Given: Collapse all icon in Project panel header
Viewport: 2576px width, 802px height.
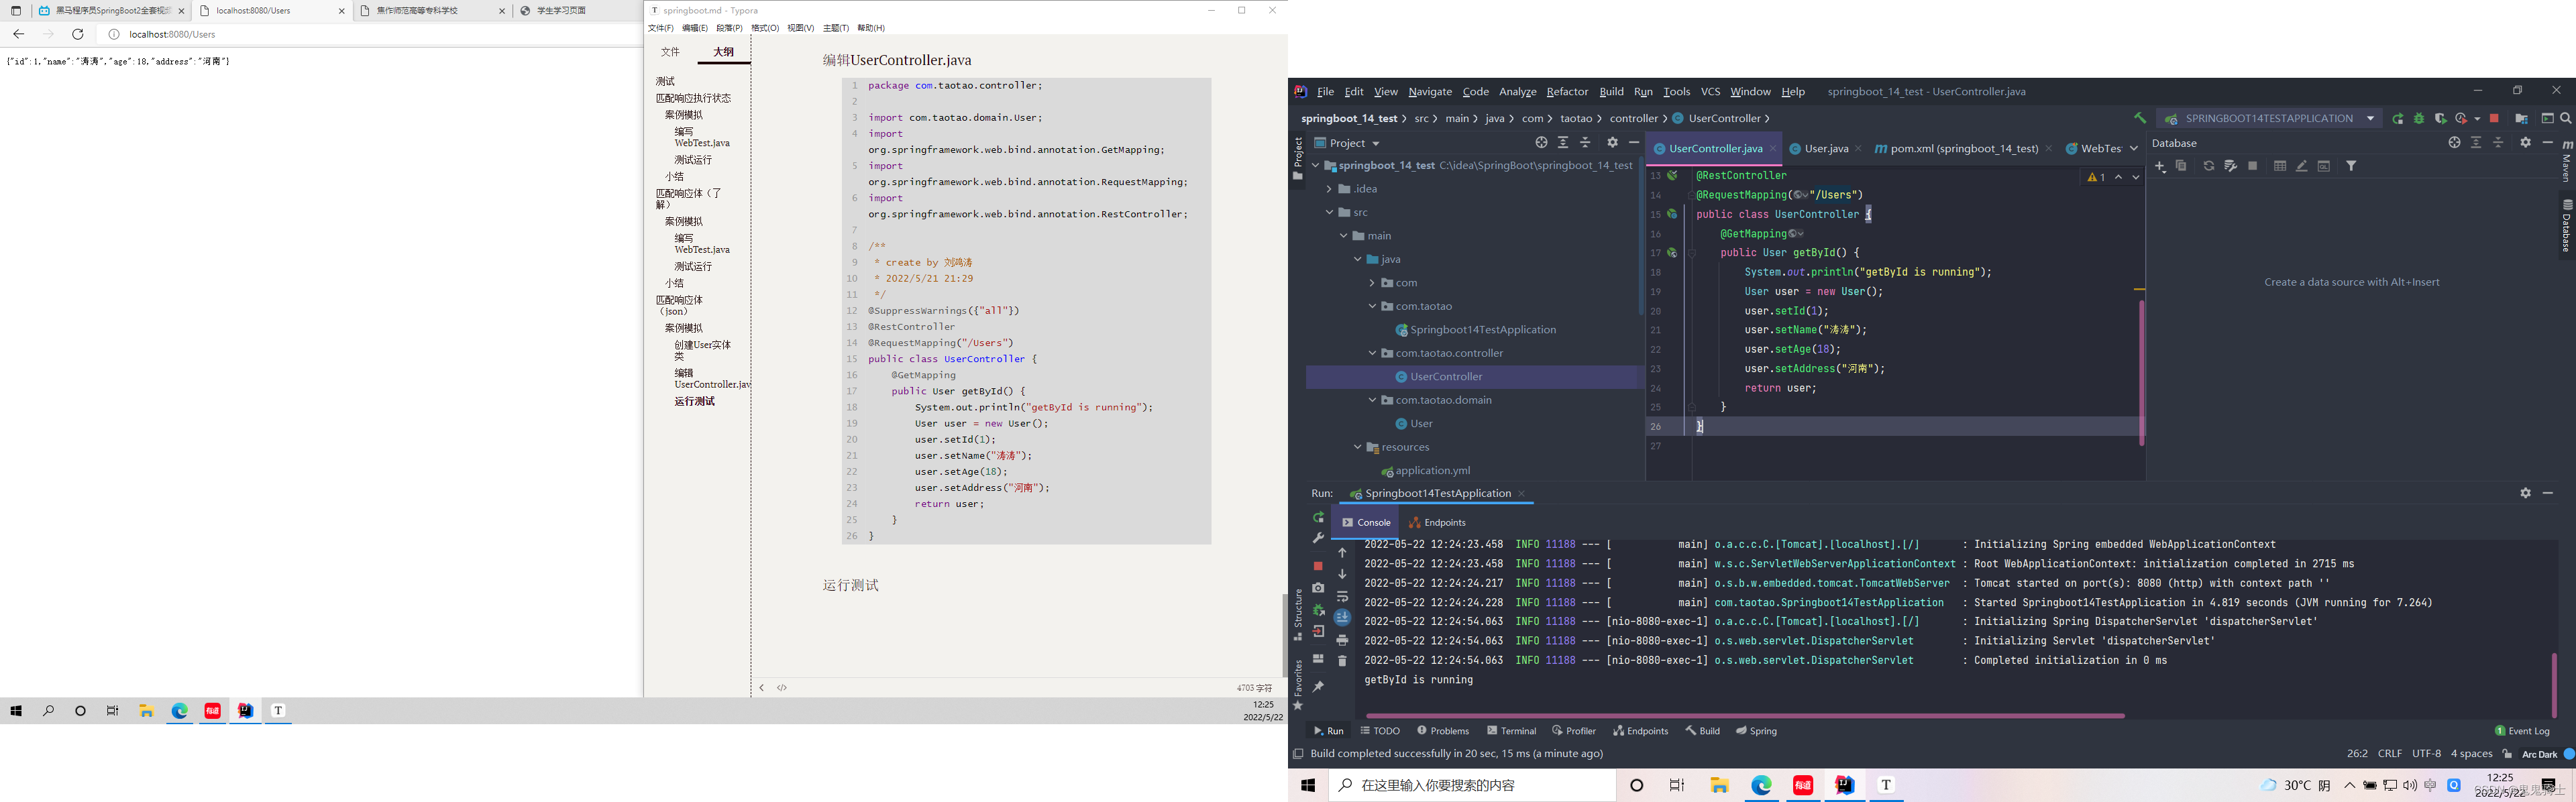Looking at the screenshot, I should pos(1585,143).
